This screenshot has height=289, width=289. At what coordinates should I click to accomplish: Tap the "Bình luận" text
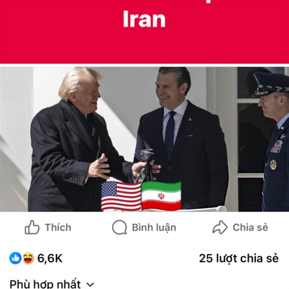click(x=154, y=228)
